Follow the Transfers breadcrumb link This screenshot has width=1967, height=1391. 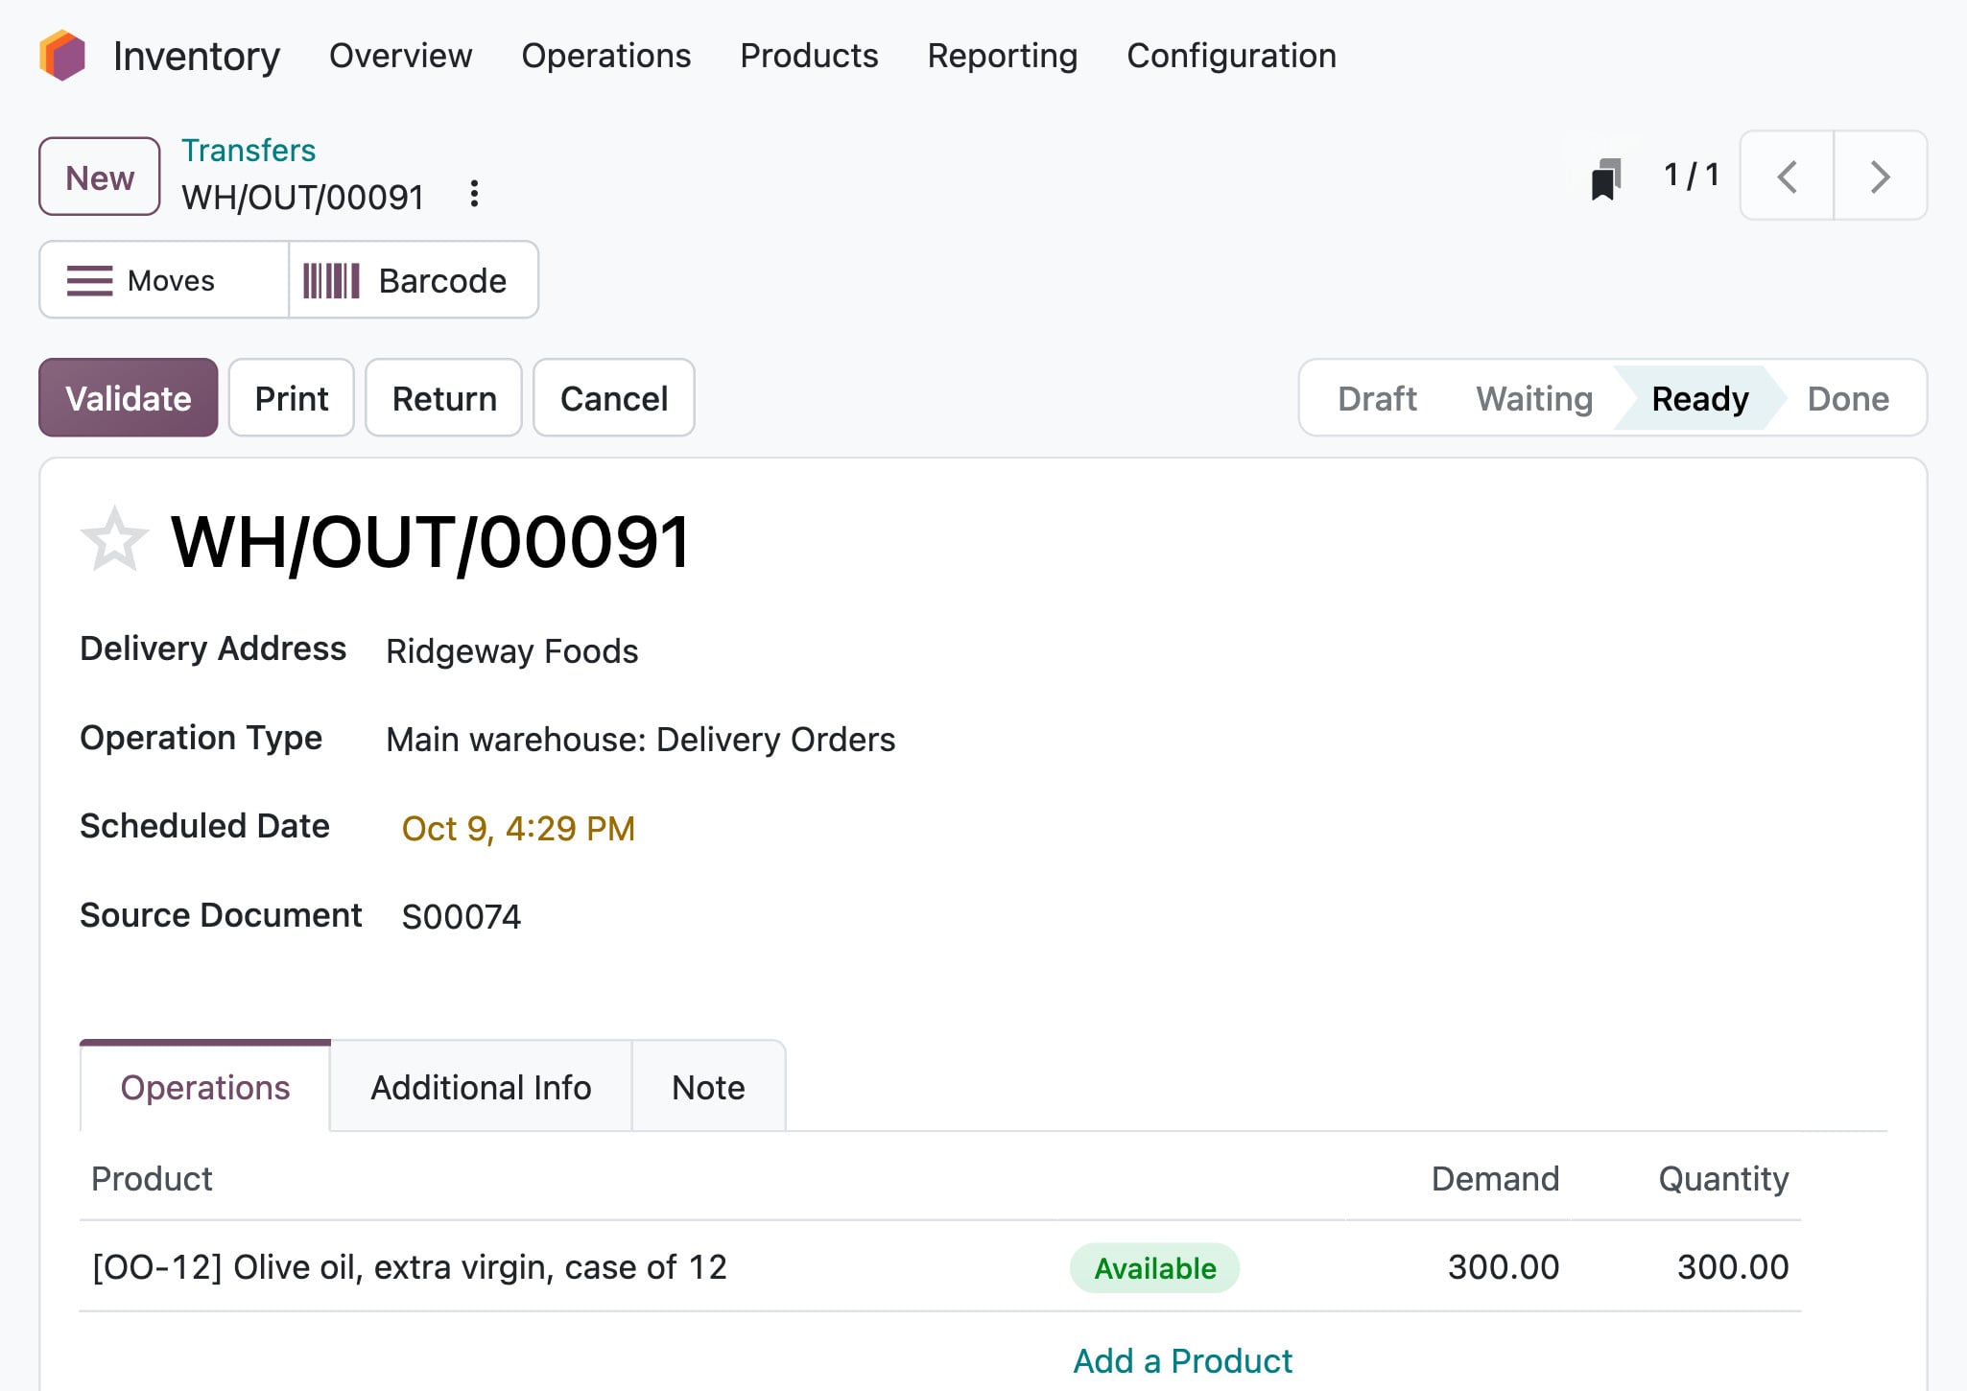click(x=249, y=151)
